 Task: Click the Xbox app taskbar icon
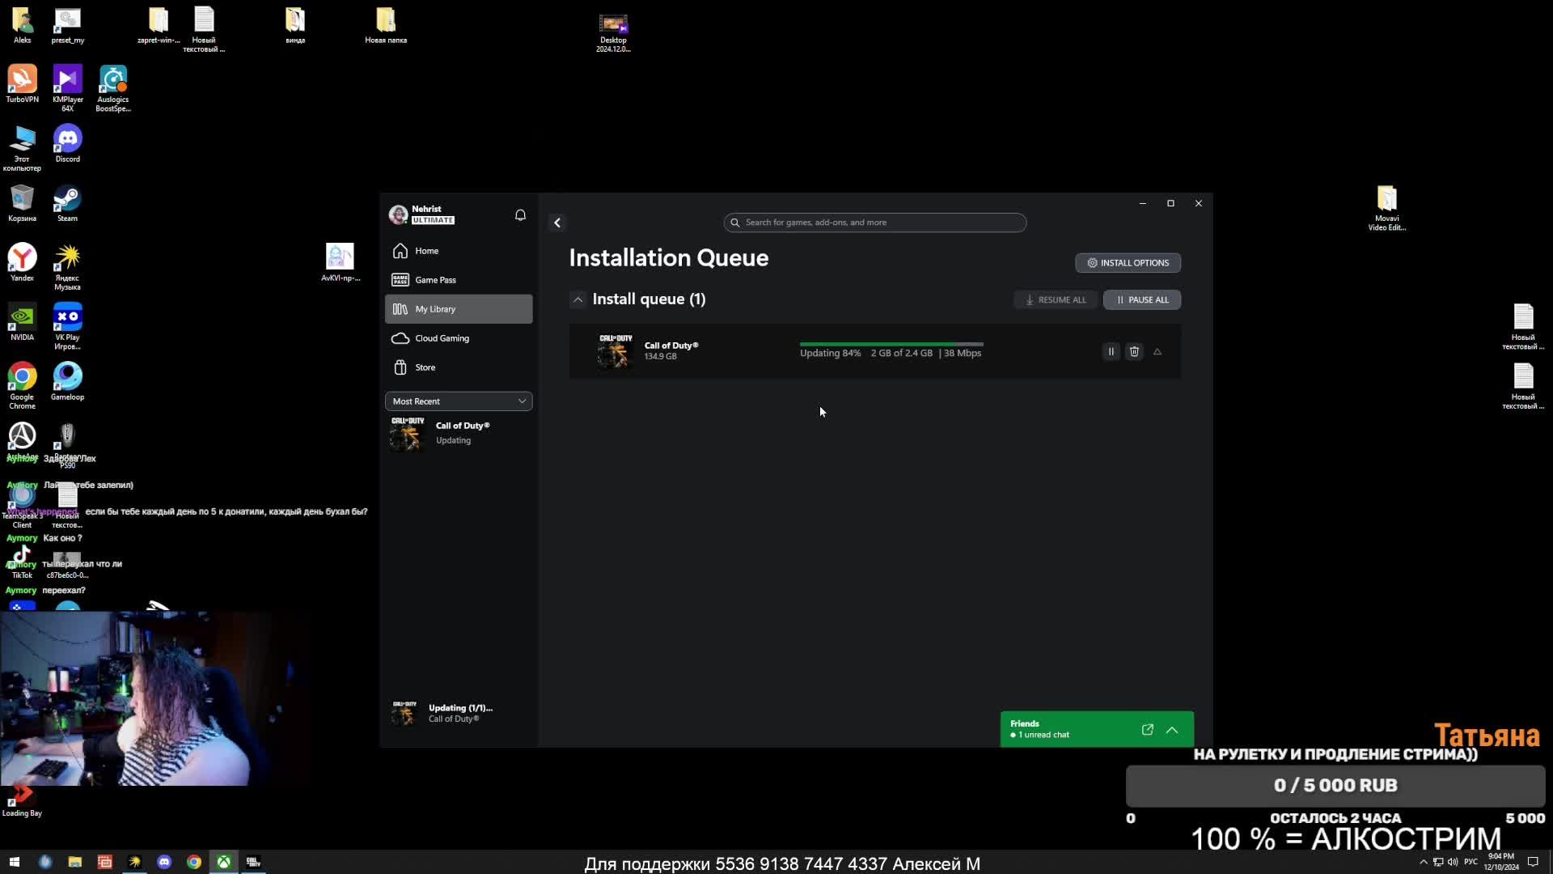pos(224,862)
